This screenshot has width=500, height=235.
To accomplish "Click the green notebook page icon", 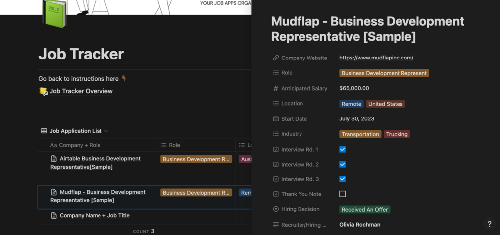I will 54,13.
